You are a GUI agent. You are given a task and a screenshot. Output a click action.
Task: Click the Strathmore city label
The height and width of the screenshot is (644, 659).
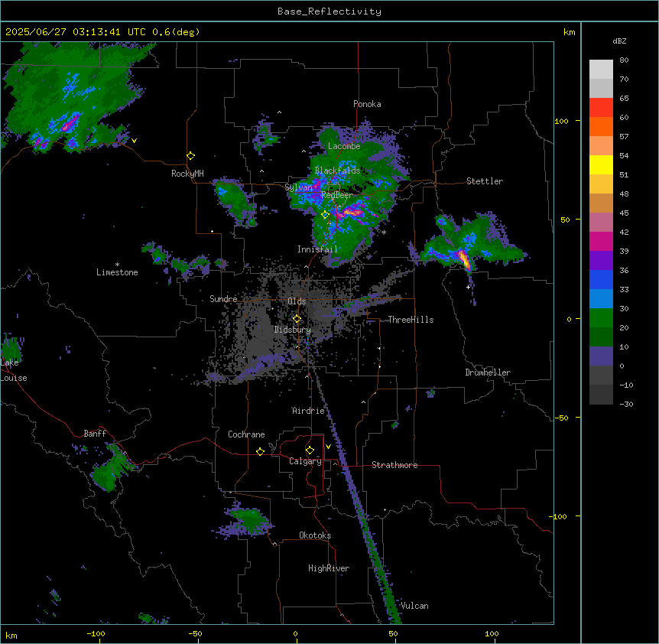pyautogui.click(x=394, y=465)
